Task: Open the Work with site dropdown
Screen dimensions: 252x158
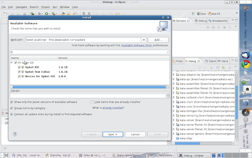Action: [144, 40]
